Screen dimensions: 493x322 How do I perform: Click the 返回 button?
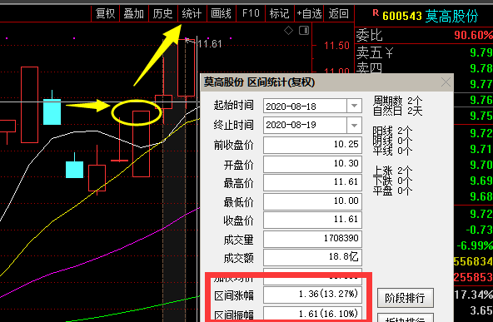click(339, 13)
